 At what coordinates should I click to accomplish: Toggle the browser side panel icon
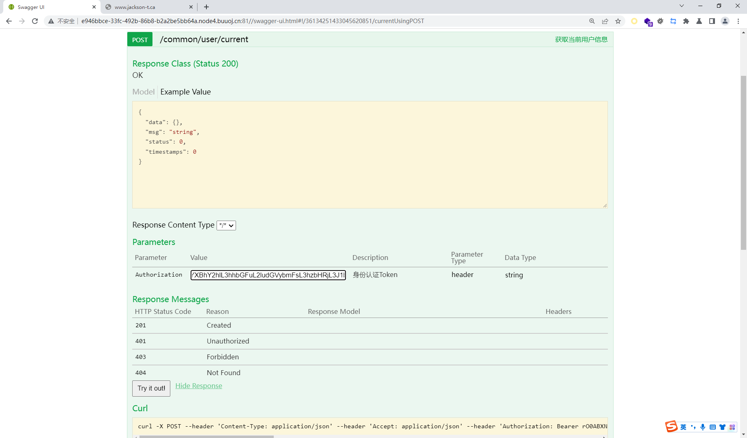(712, 21)
